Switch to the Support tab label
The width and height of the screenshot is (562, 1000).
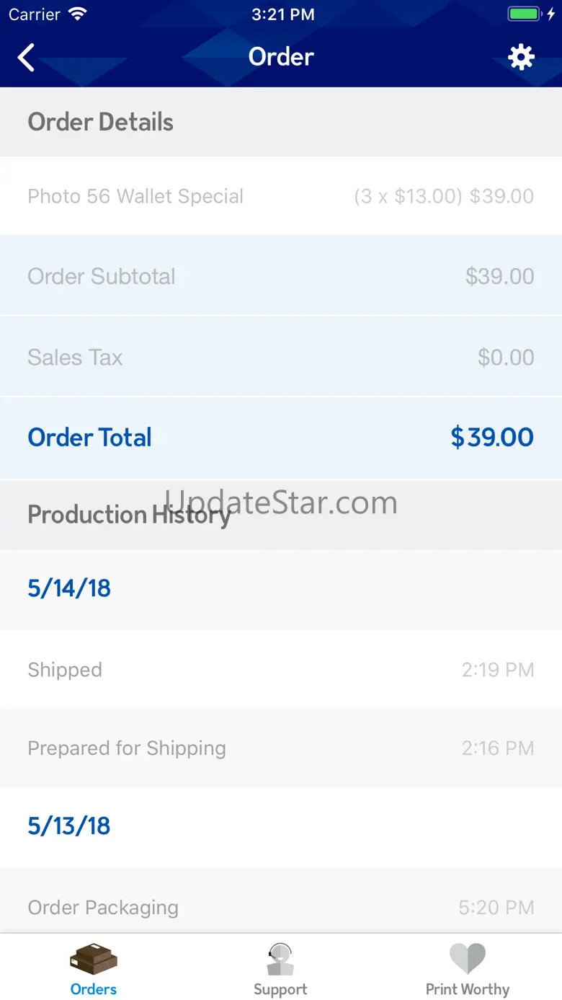pos(280,989)
